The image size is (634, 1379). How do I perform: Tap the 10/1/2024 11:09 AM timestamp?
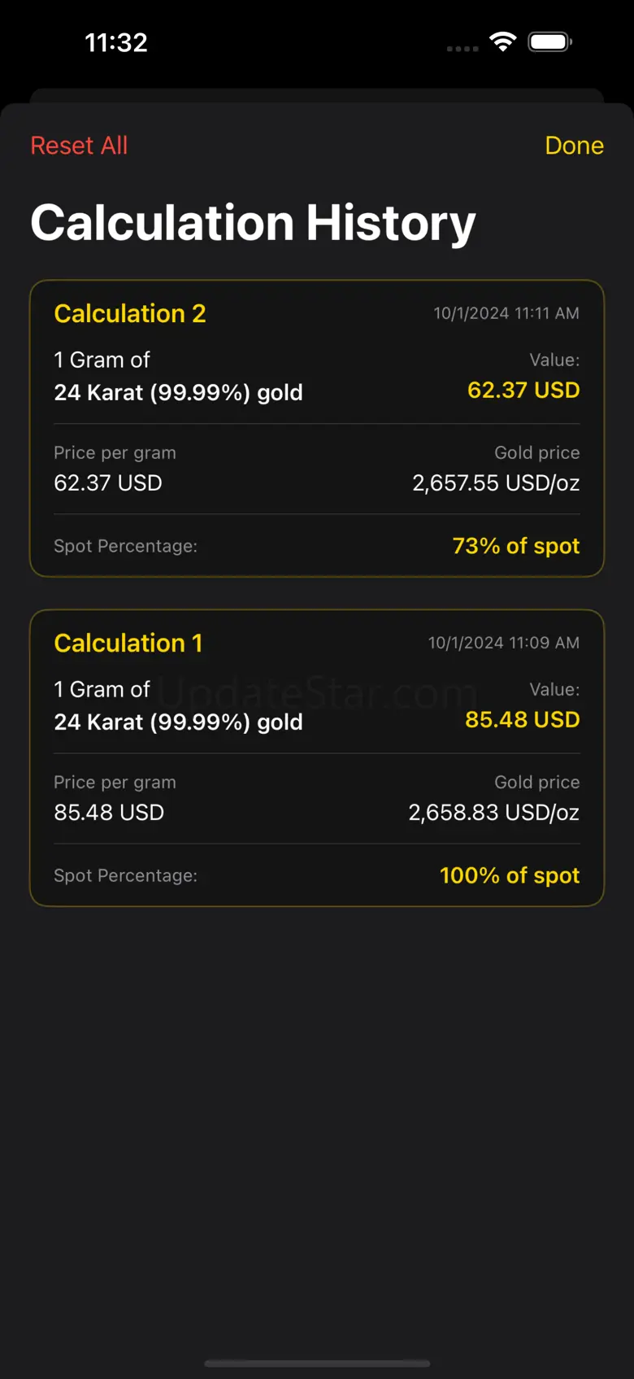(504, 643)
